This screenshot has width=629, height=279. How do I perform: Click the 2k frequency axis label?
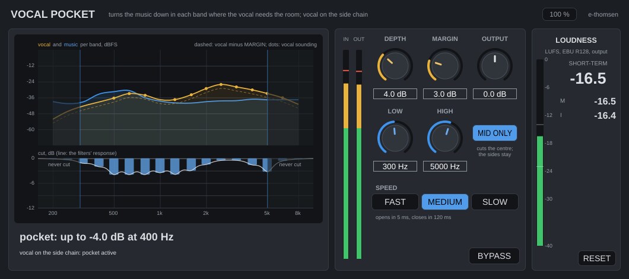pyautogui.click(x=205, y=213)
